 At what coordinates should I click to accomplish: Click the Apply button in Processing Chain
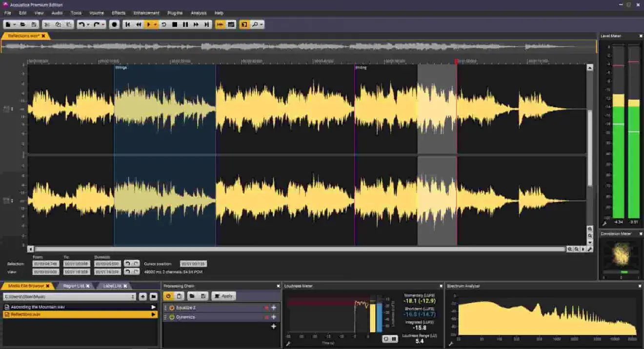[223, 296]
